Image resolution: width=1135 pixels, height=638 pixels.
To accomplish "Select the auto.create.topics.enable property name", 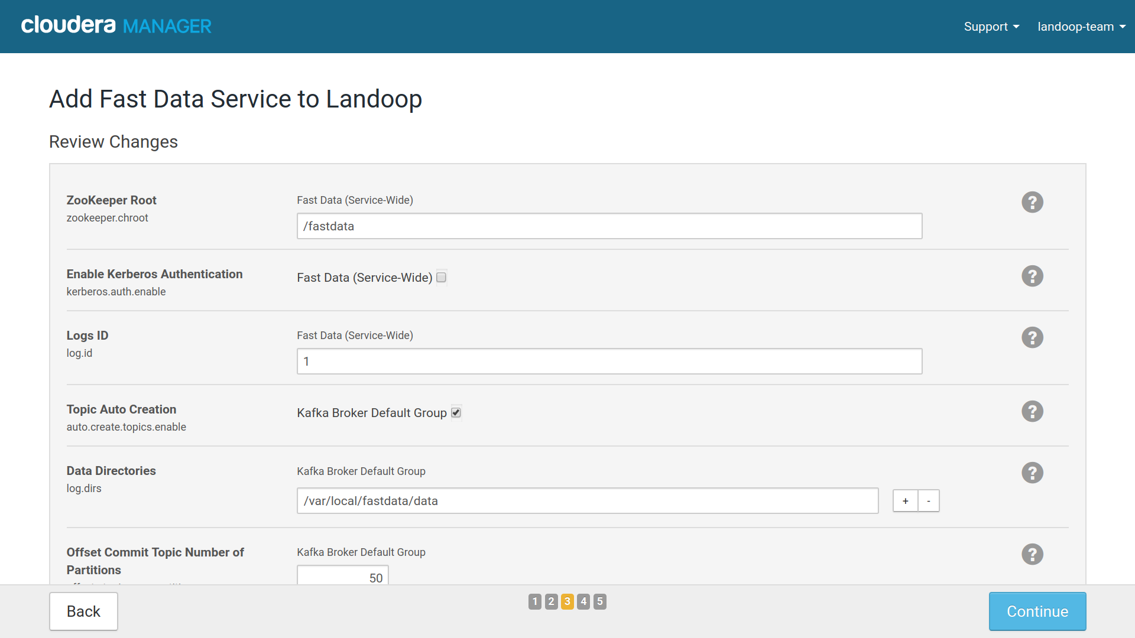I will 126,427.
